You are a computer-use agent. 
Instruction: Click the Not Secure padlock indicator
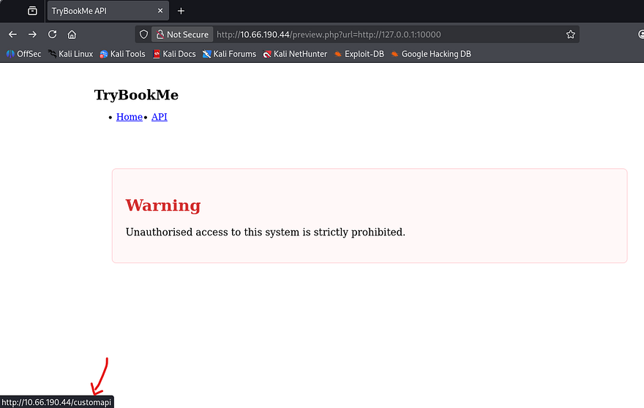(x=181, y=34)
